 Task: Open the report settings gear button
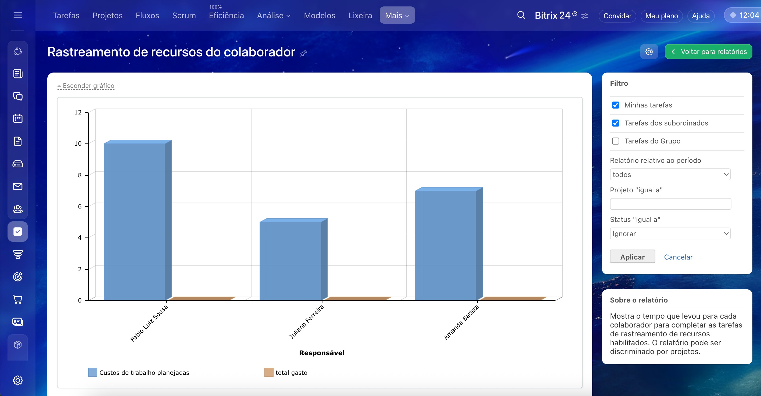point(649,52)
